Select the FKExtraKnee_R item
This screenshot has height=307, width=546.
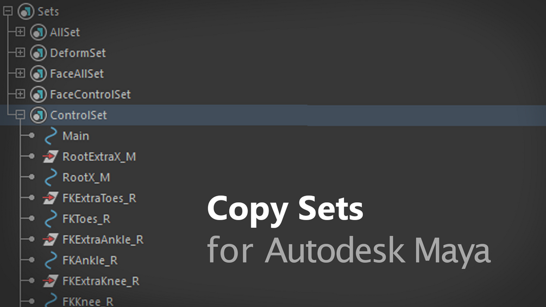pos(101,281)
